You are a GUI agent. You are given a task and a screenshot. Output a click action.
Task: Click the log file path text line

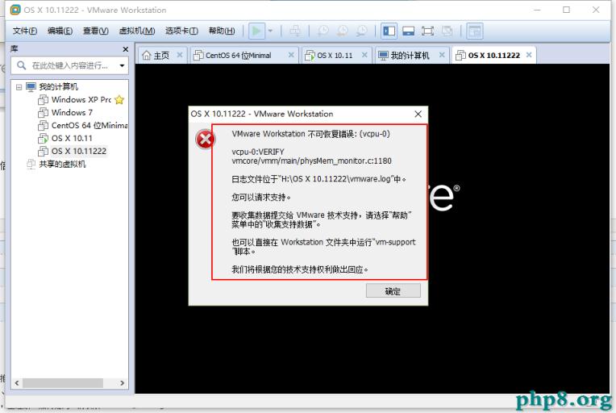pos(318,179)
